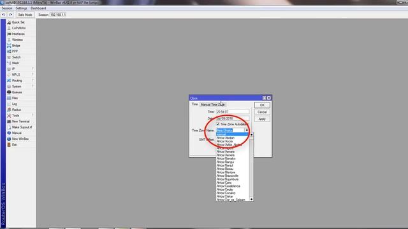Launch the New WinBox icon

tap(9, 139)
